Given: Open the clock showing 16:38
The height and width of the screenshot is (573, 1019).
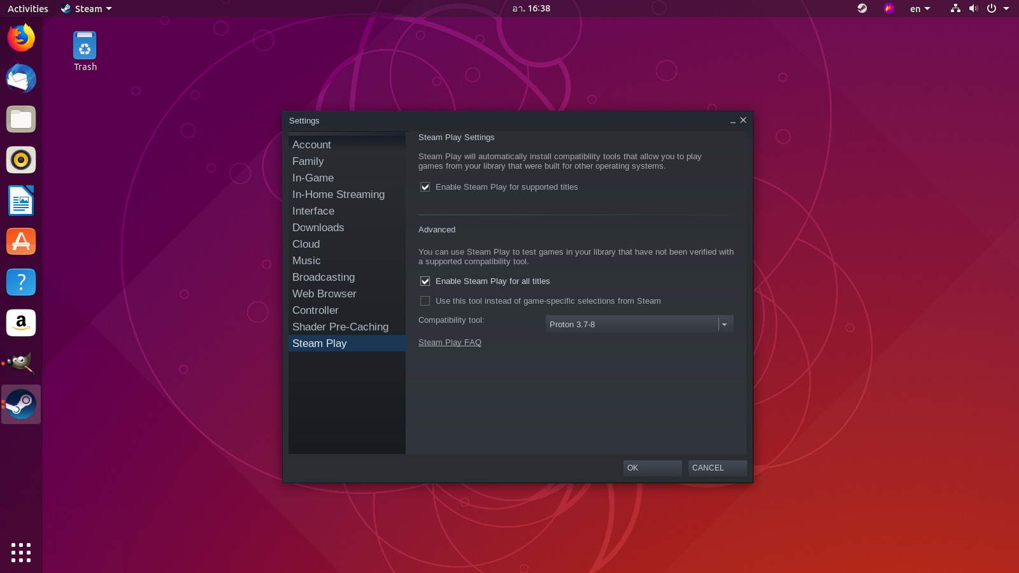Looking at the screenshot, I should coord(531,8).
